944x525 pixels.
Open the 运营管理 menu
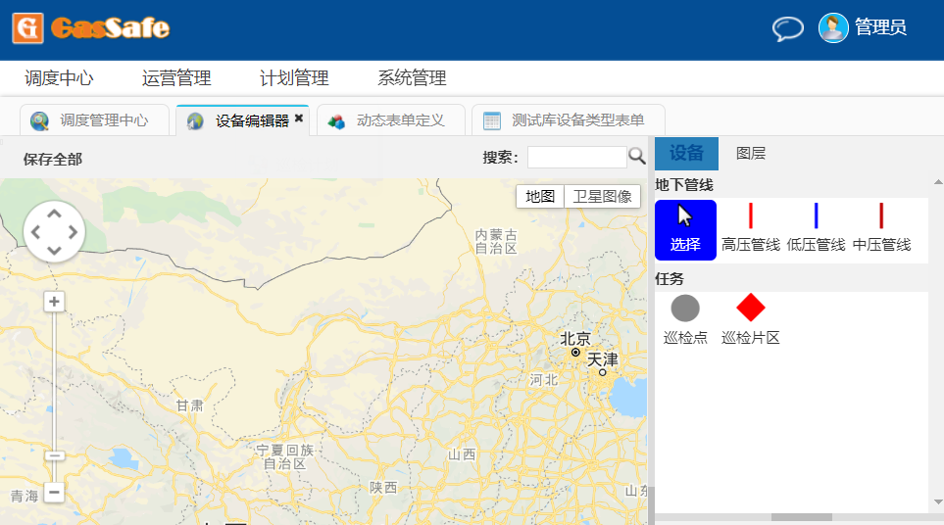click(x=176, y=78)
